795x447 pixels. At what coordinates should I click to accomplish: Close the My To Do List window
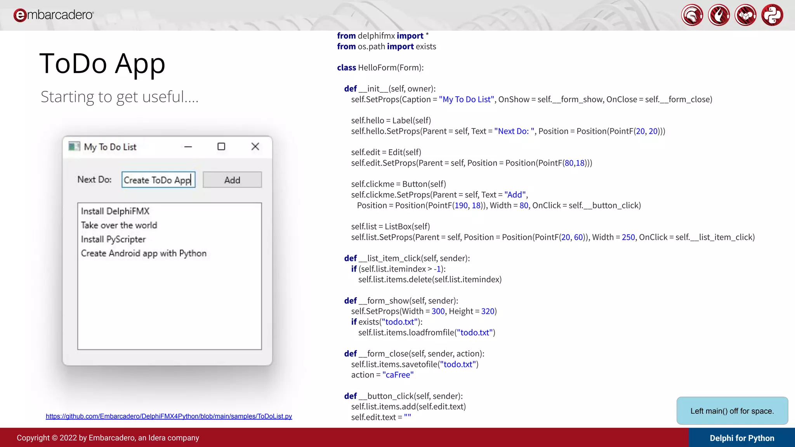[x=255, y=147]
